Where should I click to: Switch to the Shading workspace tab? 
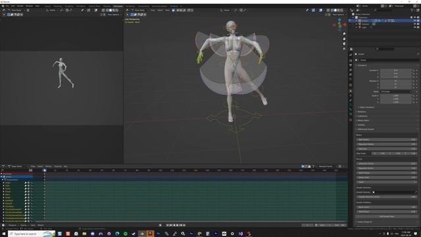(107, 6)
